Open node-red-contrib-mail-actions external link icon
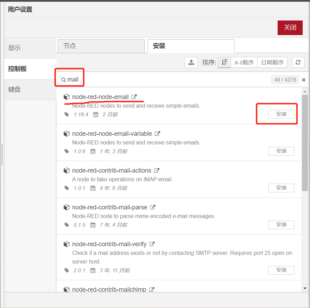This screenshot has height=308, width=310. tap(157, 170)
